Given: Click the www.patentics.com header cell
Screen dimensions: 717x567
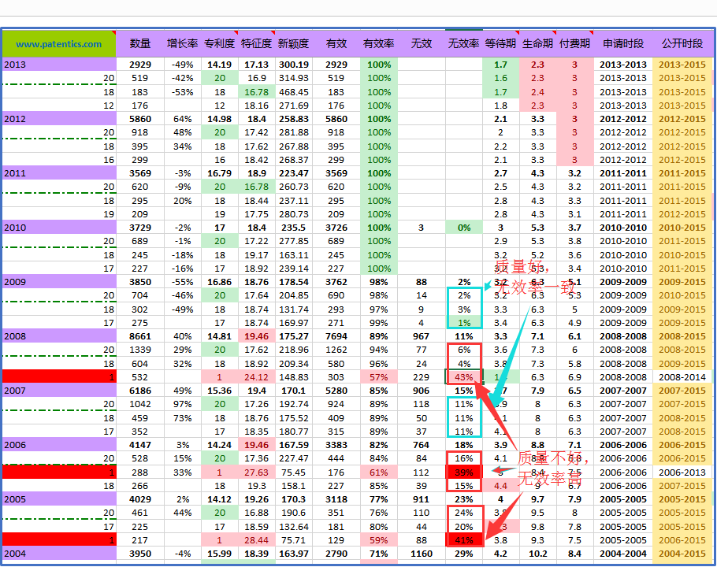Looking at the screenshot, I should (59, 44).
